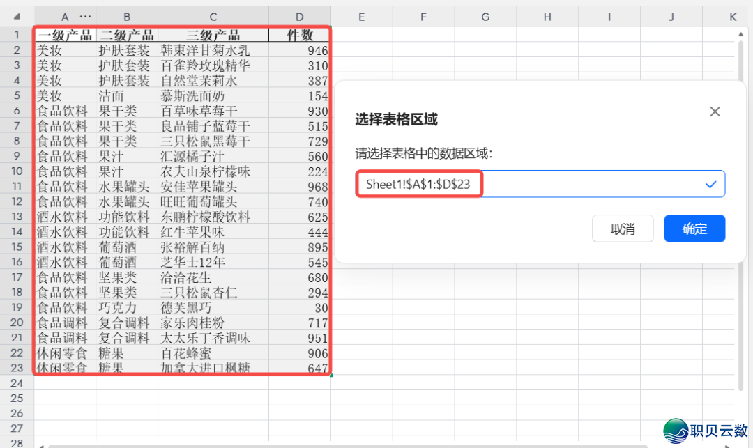Screen dimensions: 753x448
Task: Select cell 旺旺葡萄罐头
Action: point(213,201)
